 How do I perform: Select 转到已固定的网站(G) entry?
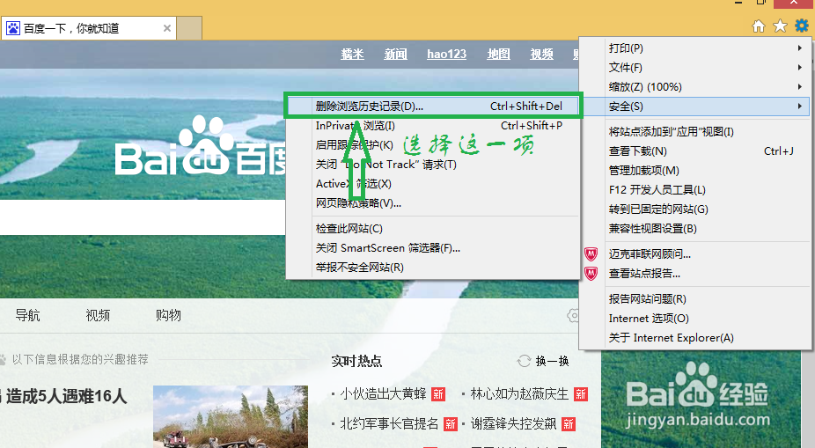point(695,209)
